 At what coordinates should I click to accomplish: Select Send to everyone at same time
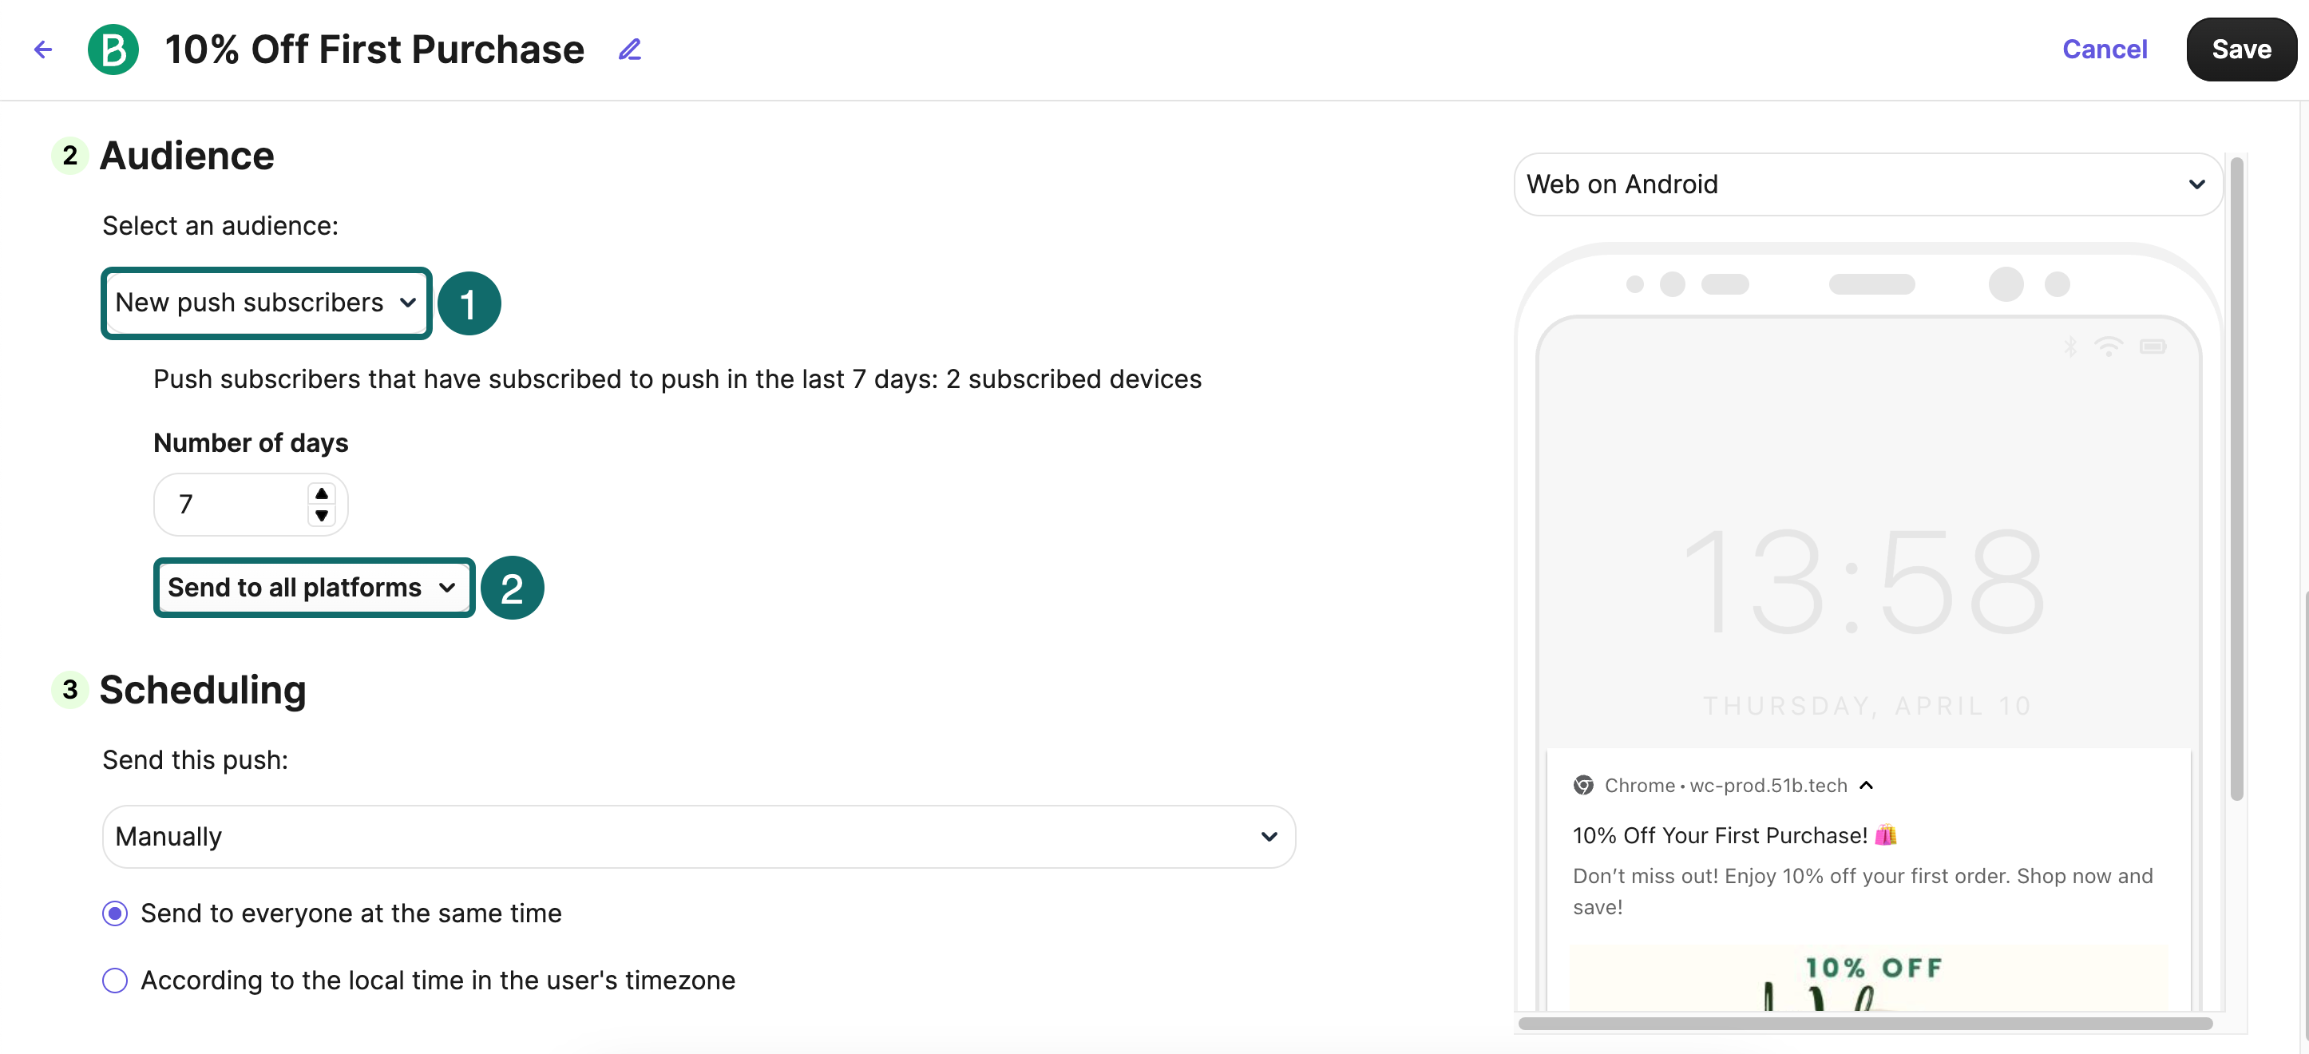coord(115,913)
